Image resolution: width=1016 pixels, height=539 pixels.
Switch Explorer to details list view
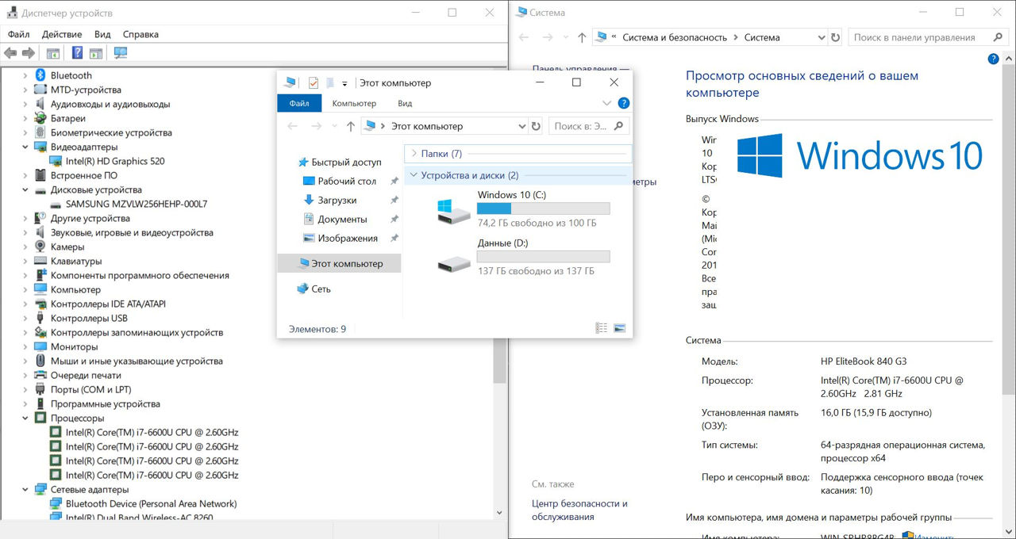(x=602, y=328)
